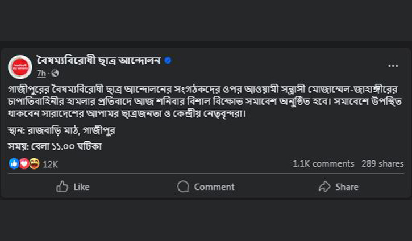
Task: Click the 7h timestamp link
Action: [41, 74]
